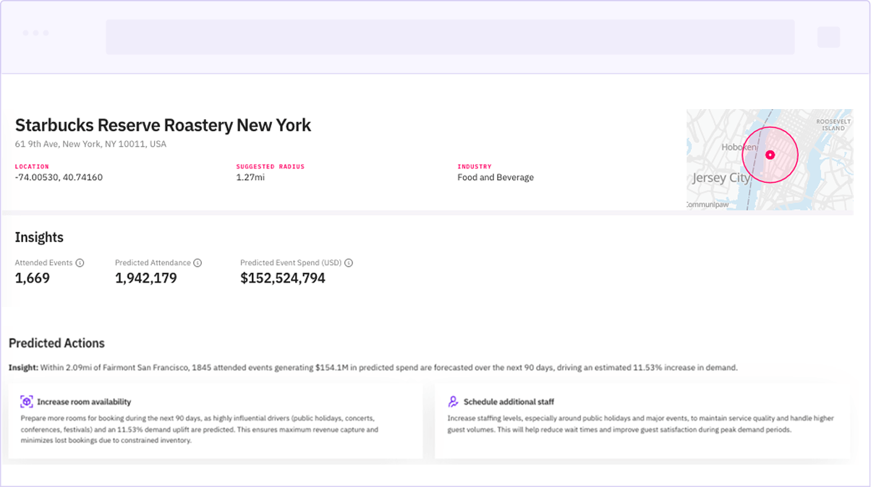The image size is (871, 487).
Task: Open the Schedule additional staff card title
Action: 509,402
